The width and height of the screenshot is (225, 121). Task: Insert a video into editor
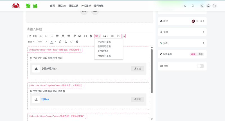click(x=85, y=36)
